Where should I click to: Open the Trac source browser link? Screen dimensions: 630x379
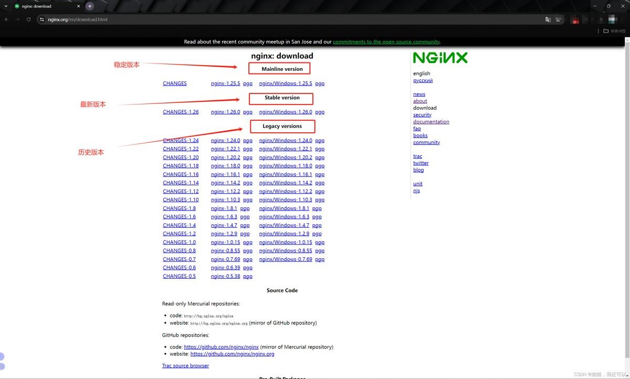[185, 366]
